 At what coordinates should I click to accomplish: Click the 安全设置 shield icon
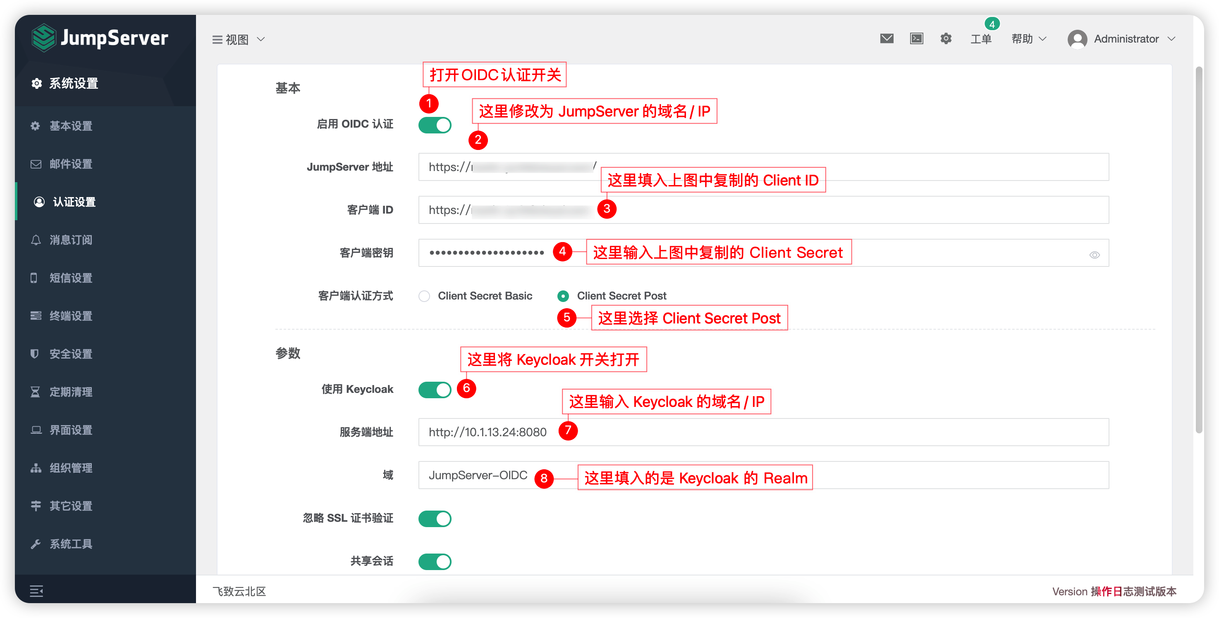(x=35, y=354)
